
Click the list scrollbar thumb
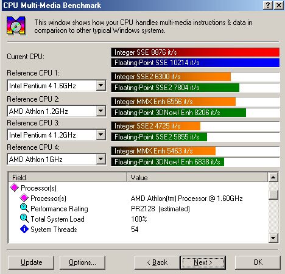(x=273, y=195)
